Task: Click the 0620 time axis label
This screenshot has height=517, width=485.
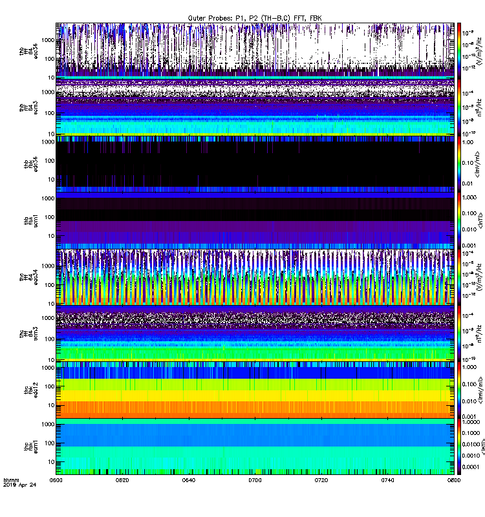Action: 122,480
